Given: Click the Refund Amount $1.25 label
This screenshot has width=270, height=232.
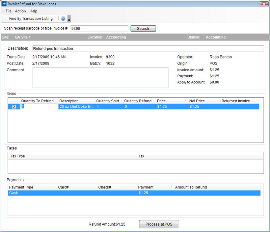Looking at the screenshot, I should [x=107, y=224].
